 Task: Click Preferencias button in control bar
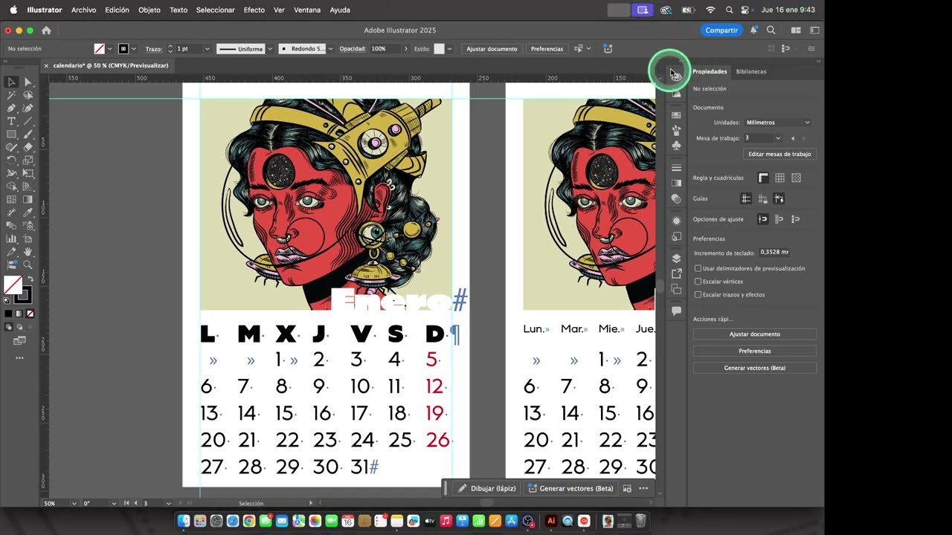pos(547,49)
